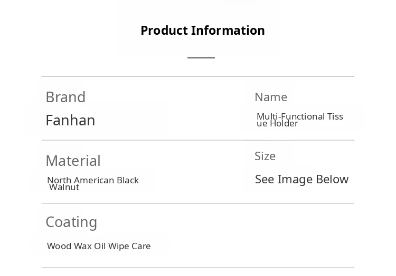The width and height of the screenshot is (396, 276).
Task: Select the Material label
Action: click(73, 161)
